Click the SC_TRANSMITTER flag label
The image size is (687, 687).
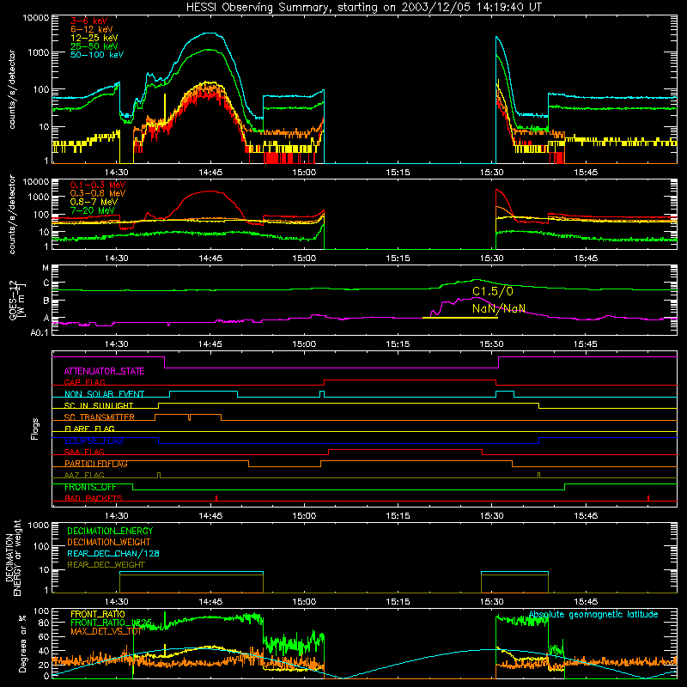(x=99, y=417)
